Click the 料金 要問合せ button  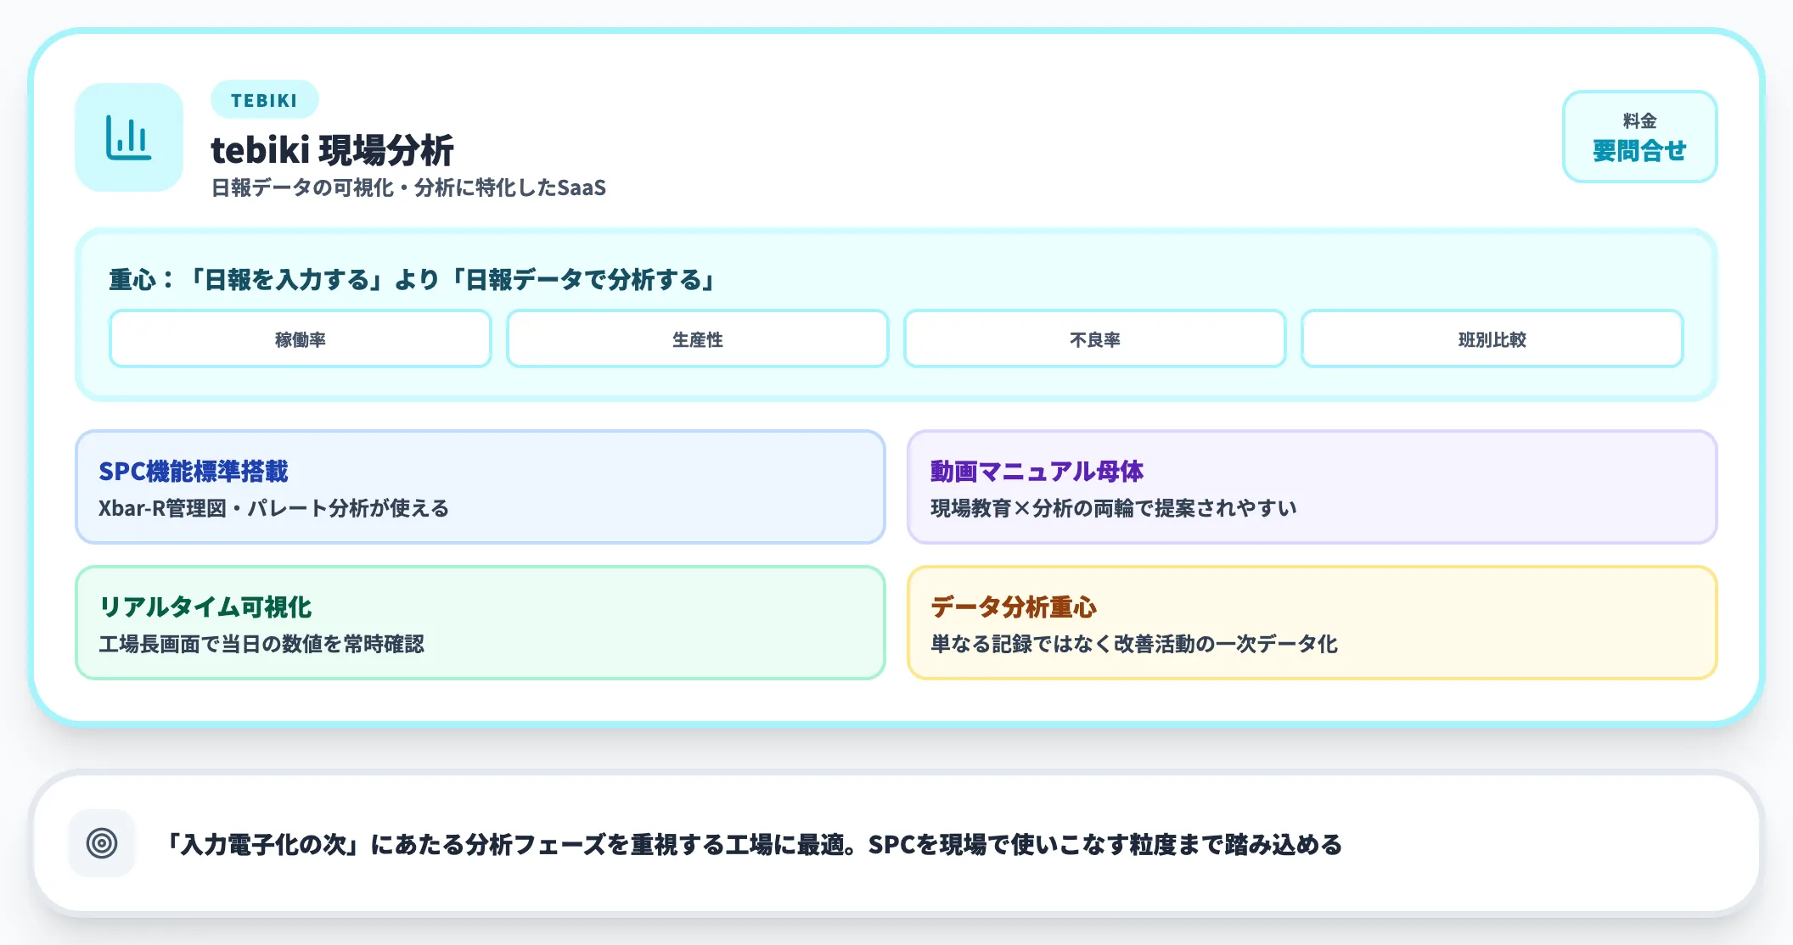point(1639,136)
